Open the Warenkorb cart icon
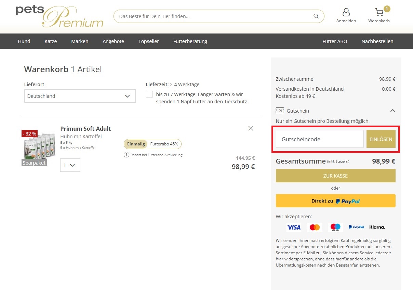The image size is (413, 297). coord(379,13)
